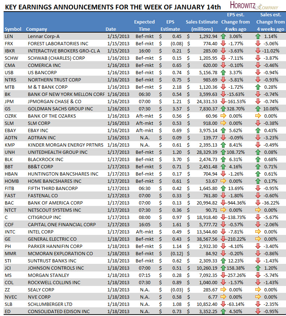Click the red down arrow beside Morgan Stanley's -257.26%
286x316 pixels.
click(223, 275)
